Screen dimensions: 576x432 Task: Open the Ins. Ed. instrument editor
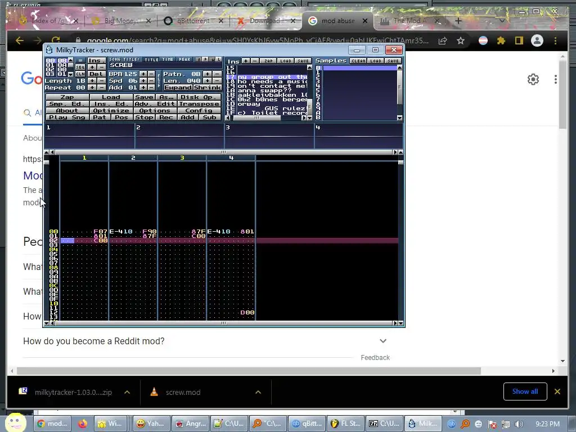111,104
